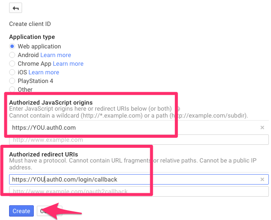Click the empty oauth2callback placeholder field
This screenshot has width=271, height=220.
coord(130,191)
